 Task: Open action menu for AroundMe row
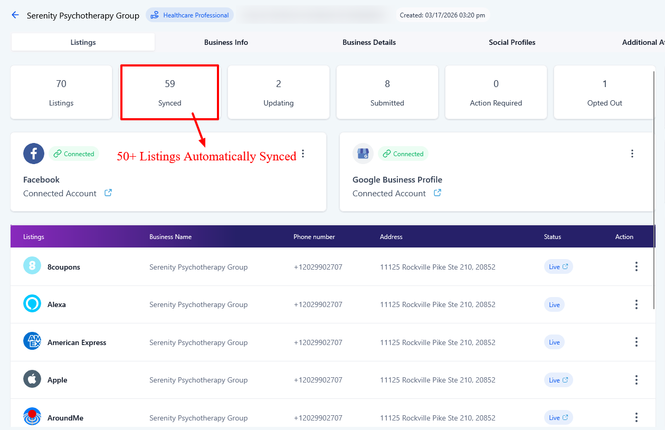[636, 417]
